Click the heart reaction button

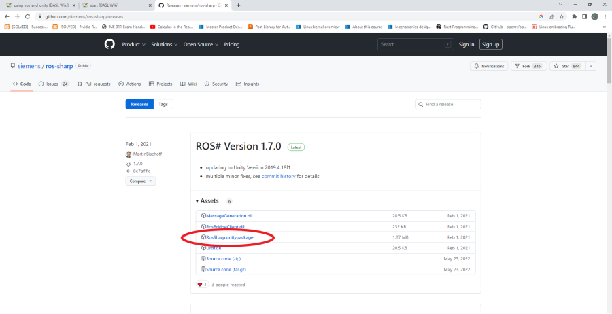(202, 284)
